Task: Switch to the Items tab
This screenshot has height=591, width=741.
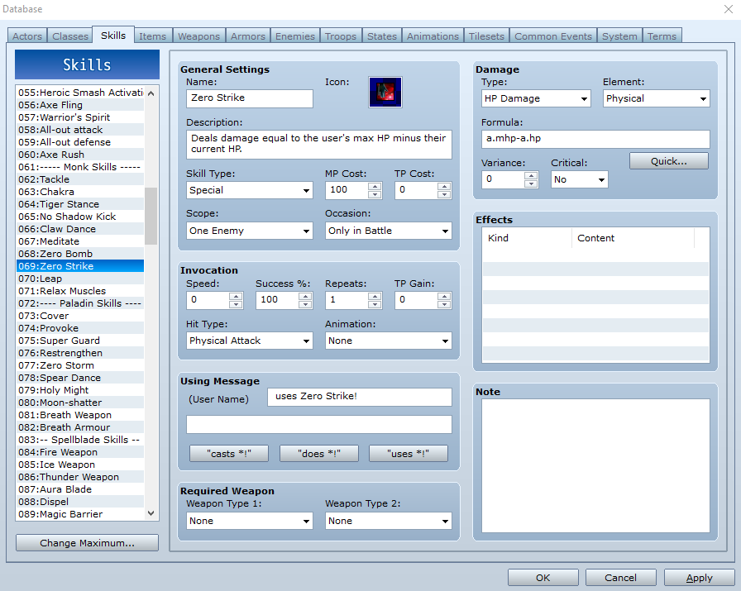Action: pyautogui.click(x=153, y=36)
